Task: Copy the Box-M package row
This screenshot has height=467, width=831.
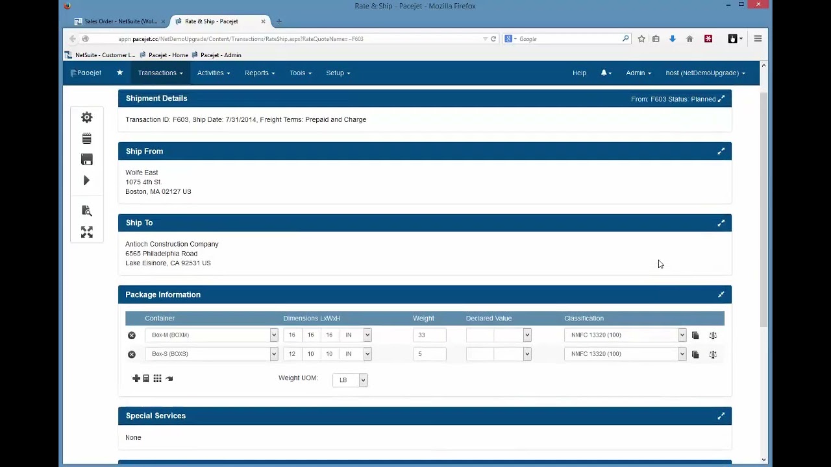Action: (695, 335)
